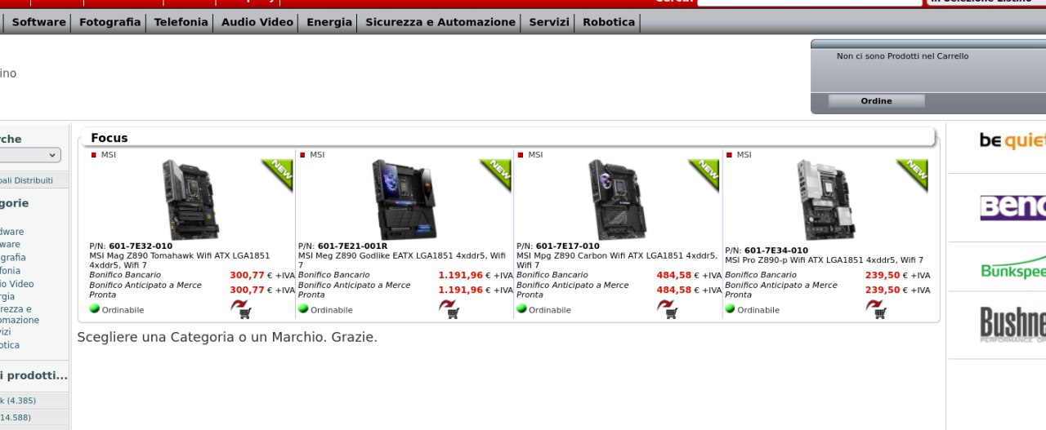Viewport: 1046px width, 430px height.
Task: Open the Sicurezza e Automazione menu
Action: [x=440, y=22]
